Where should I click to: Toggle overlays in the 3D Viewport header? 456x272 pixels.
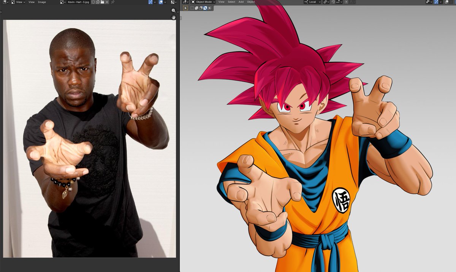[446, 2]
